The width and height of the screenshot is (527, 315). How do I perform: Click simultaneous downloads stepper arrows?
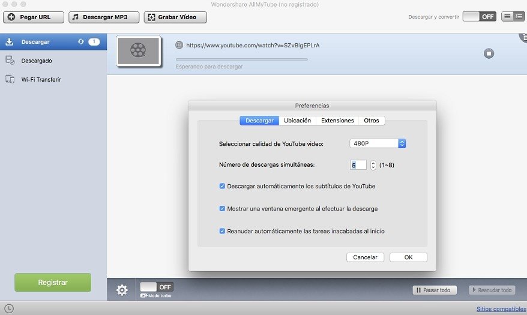coord(373,165)
